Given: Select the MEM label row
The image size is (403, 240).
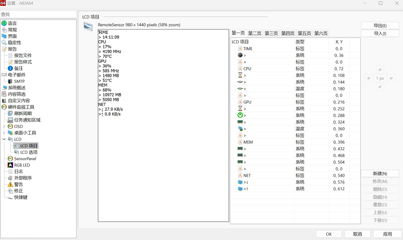Looking at the screenshot, I should pyautogui.click(x=295, y=142).
